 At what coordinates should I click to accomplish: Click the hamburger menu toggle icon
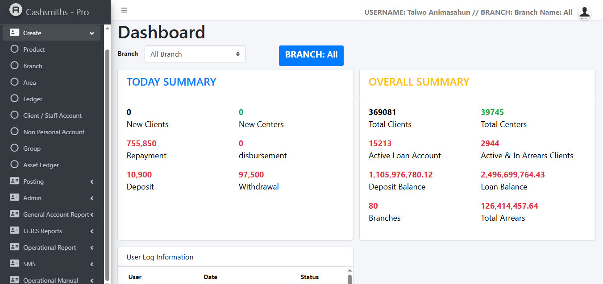click(x=124, y=10)
